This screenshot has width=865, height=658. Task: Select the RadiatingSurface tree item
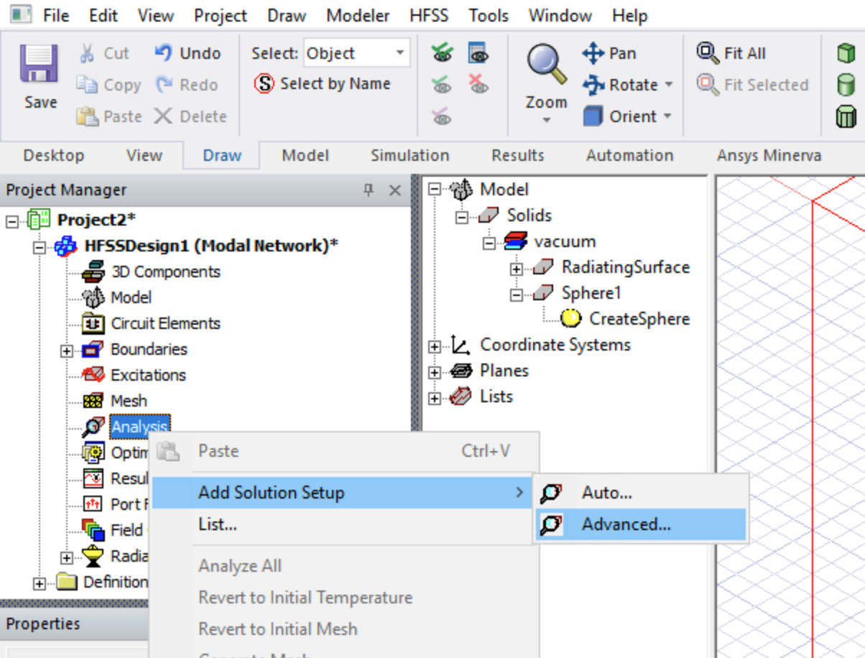[x=626, y=267]
